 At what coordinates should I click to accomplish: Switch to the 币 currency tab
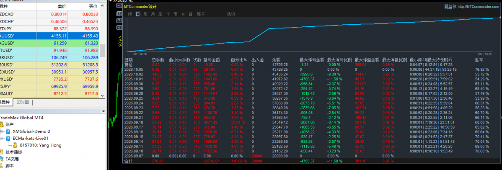pos(176,14)
